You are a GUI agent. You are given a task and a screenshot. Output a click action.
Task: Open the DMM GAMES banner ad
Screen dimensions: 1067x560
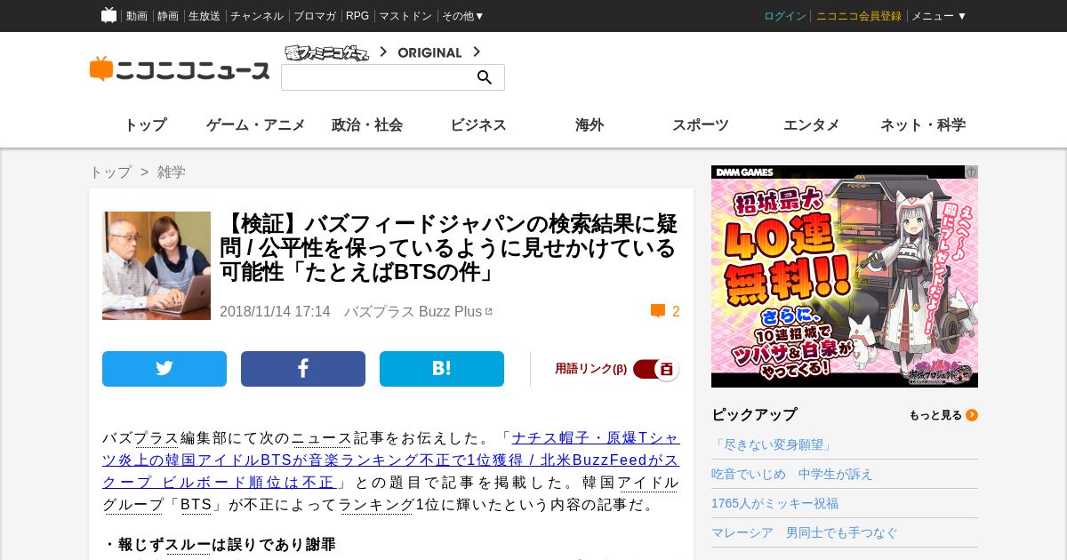coord(845,276)
